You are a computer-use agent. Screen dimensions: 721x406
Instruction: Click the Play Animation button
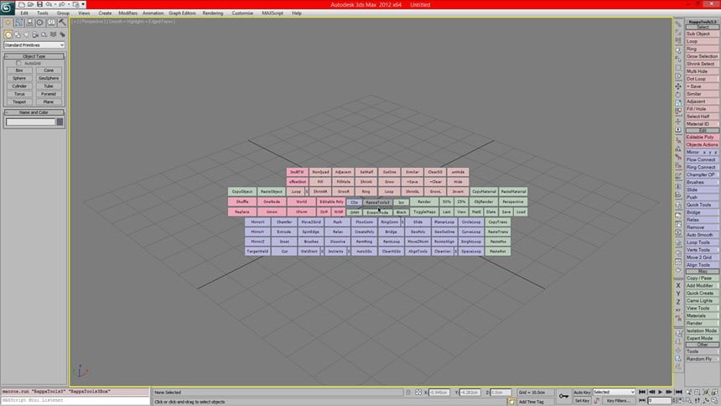[661, 393]
